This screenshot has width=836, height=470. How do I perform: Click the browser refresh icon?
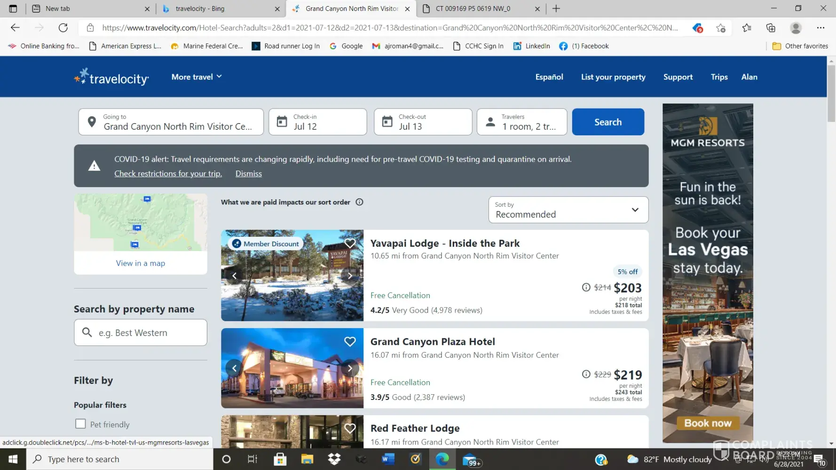63,28
